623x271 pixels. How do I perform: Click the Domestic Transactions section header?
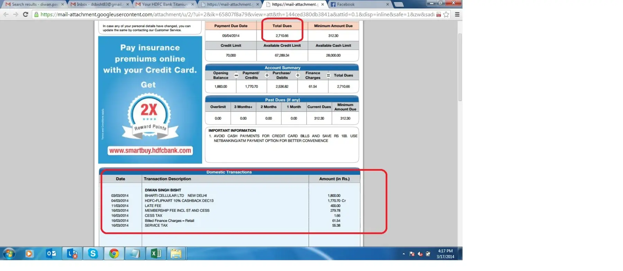click(229, 172)
